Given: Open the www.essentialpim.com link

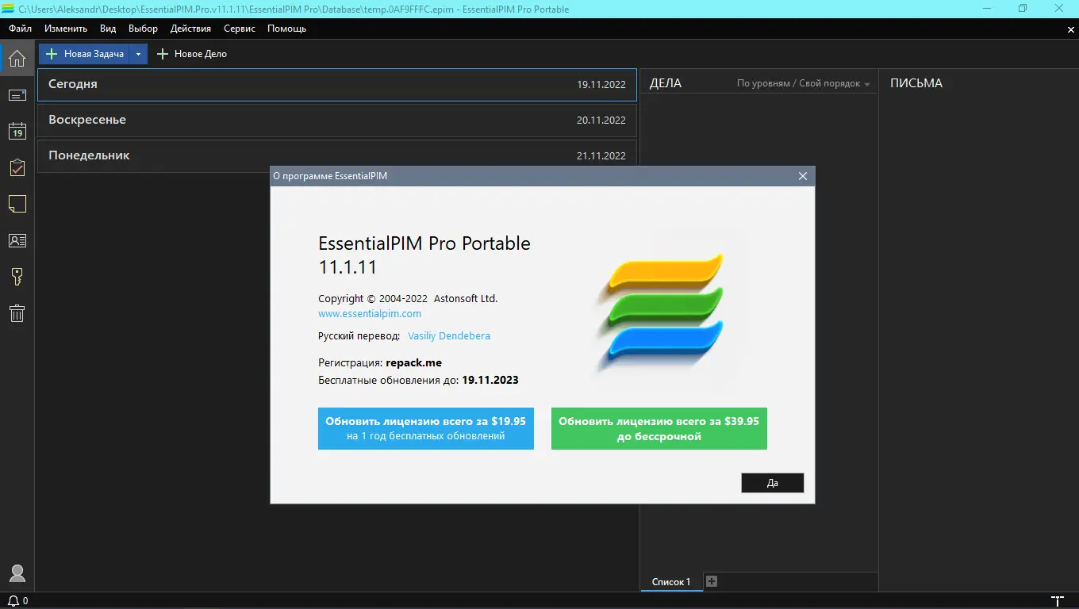Looking at the screenshot, I should (370, 313).
